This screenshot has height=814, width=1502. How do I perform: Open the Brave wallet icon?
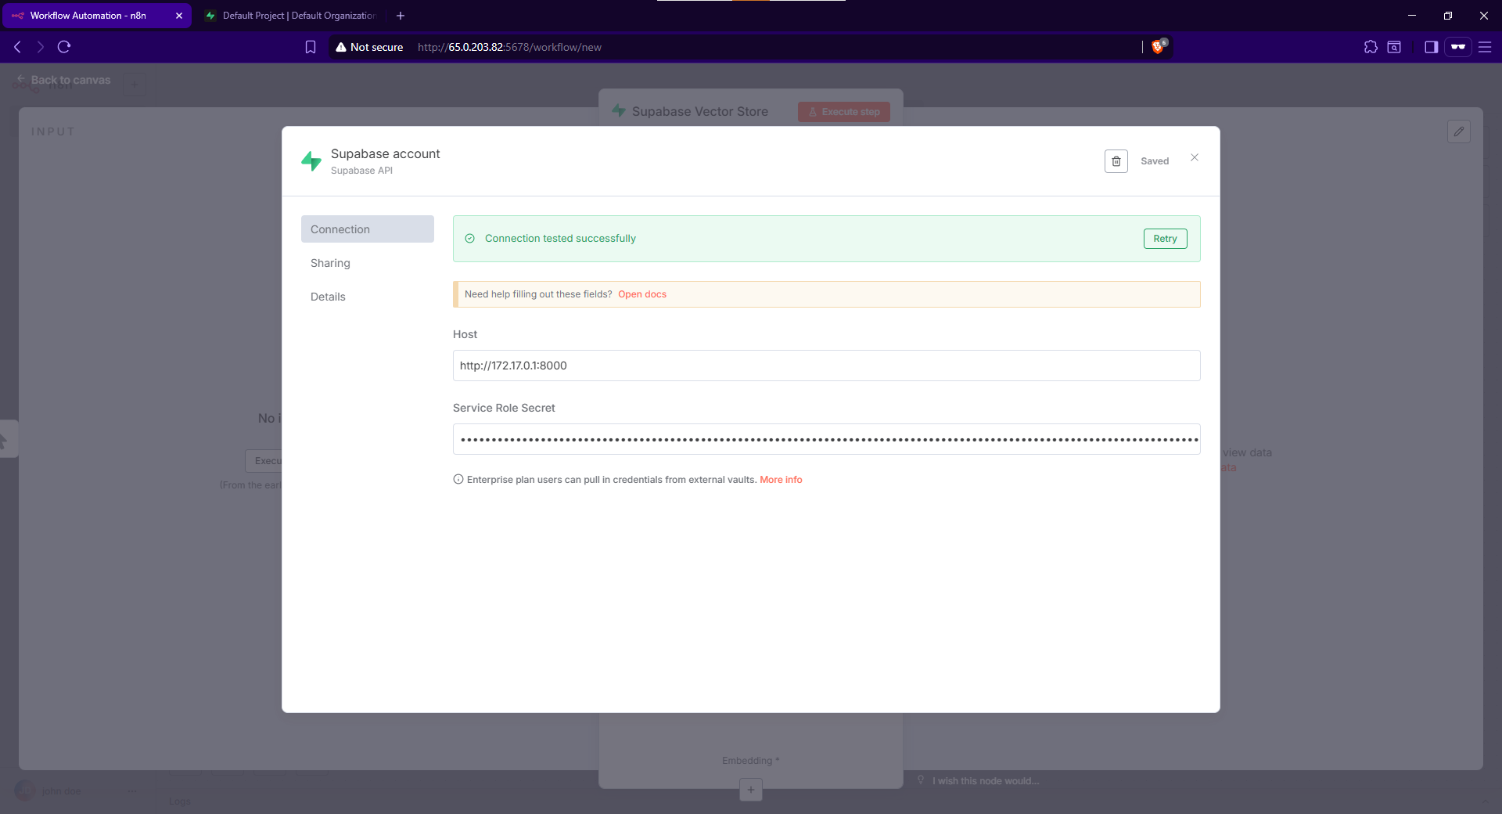1394,47
